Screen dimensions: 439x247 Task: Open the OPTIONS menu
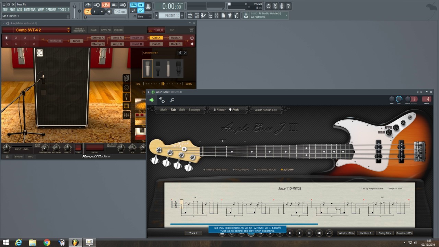[x=51, y=10]
